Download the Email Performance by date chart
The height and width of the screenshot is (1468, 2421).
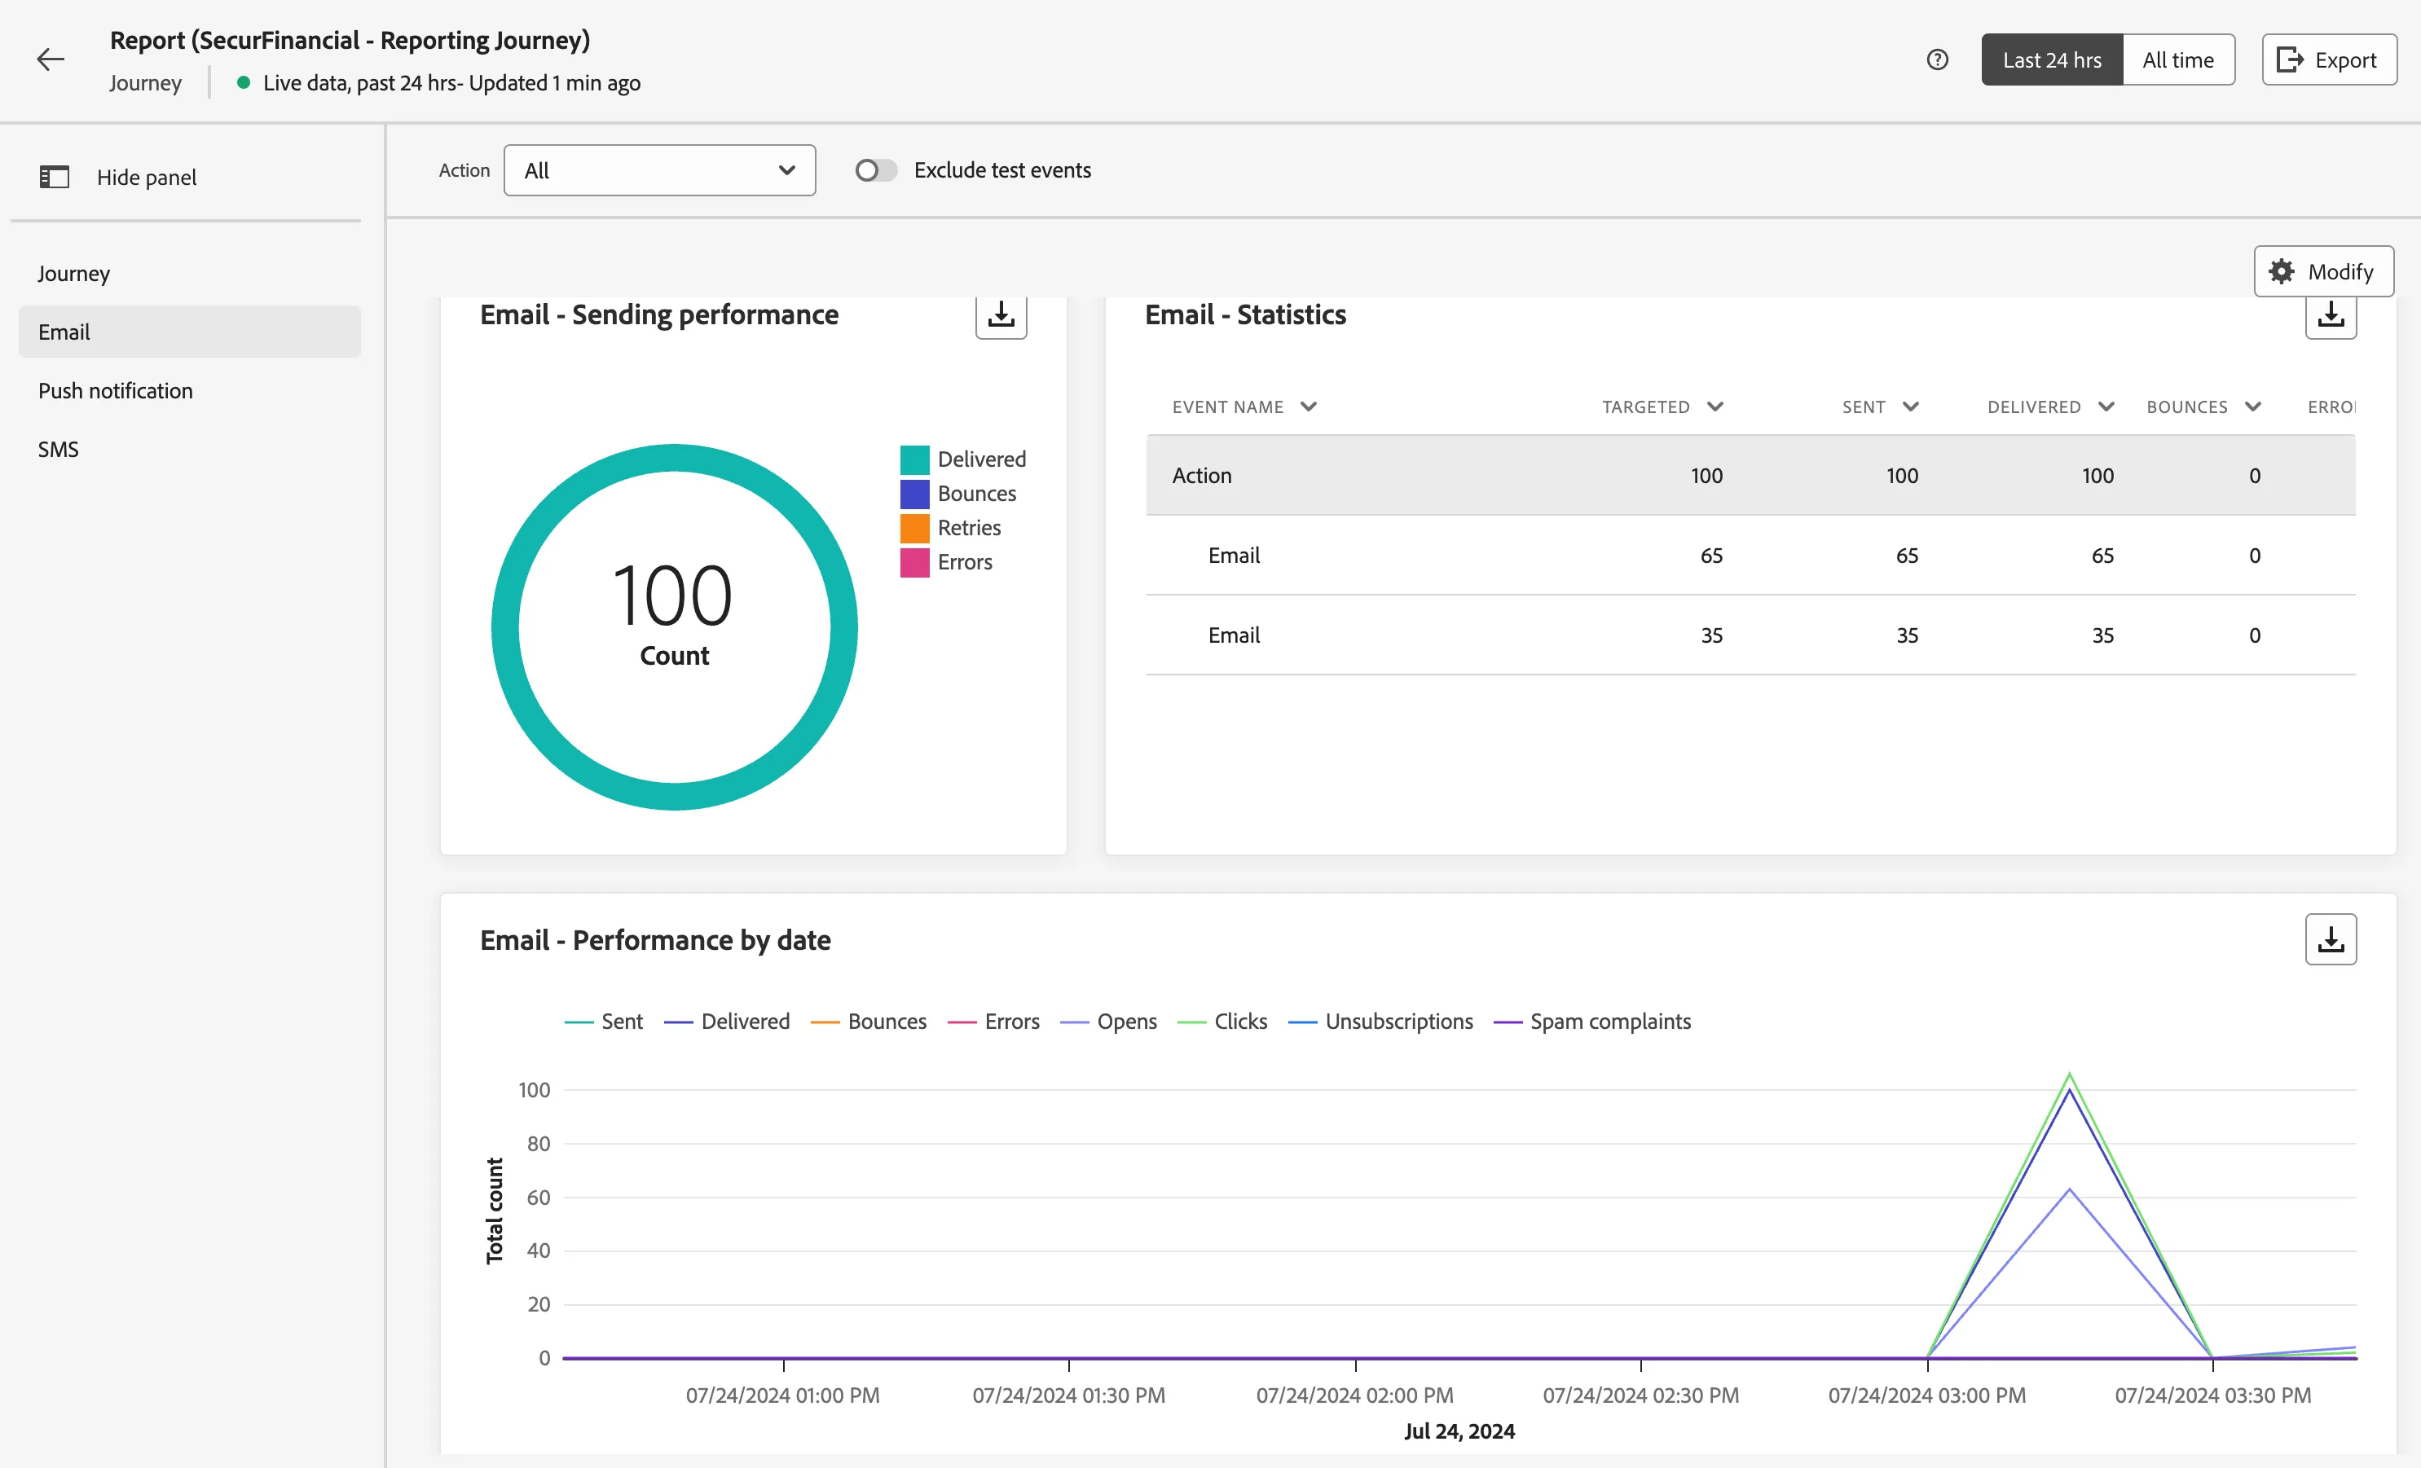pos(2330,939)
